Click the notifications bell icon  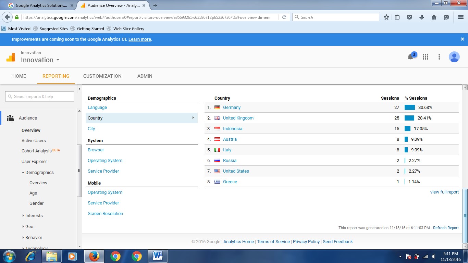[x=410, y=57]
